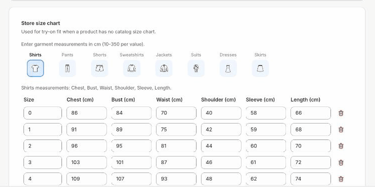The image size is (375, 187).
Task: Select the Sweatshirts garment icon
Action: coord(131,68)
